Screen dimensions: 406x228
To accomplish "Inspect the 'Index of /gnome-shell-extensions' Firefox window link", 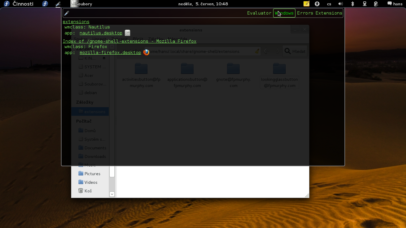I will click(130, 41).
